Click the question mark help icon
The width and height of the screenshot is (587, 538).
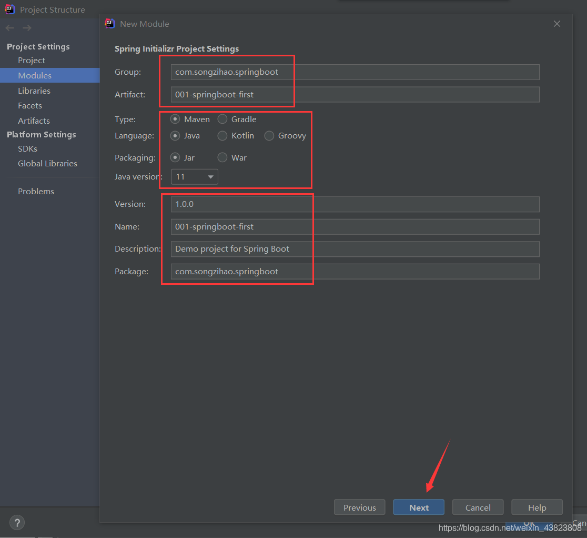[x=17, y=523]
